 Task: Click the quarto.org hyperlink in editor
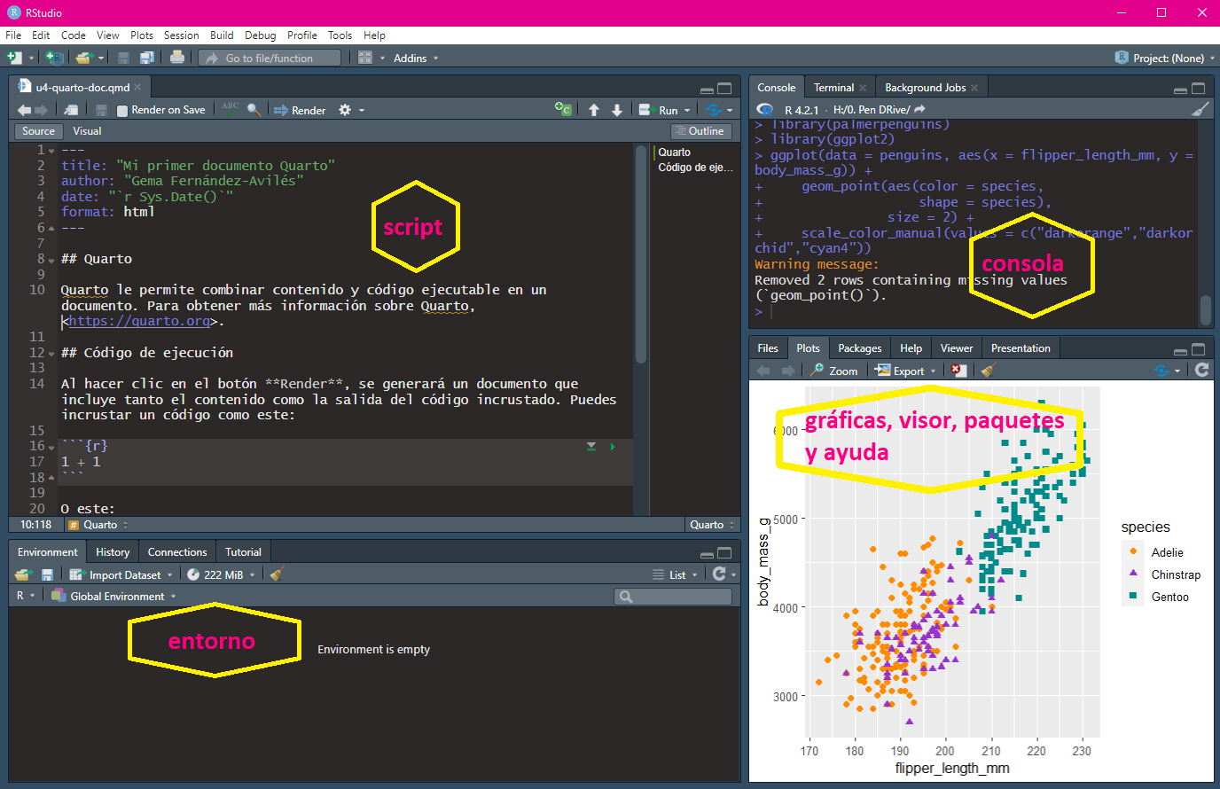pos(139,321)
